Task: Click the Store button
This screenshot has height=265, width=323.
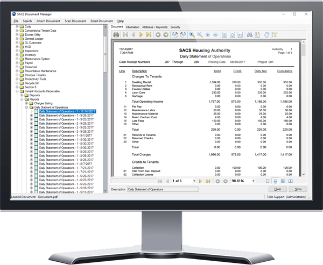Action: [x=298, y=189]
